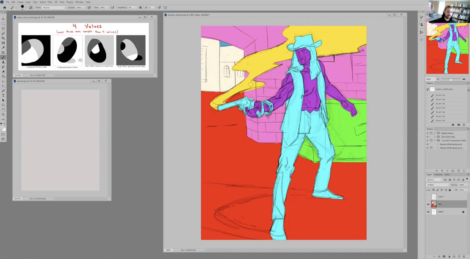Create new snapshot with the camera icon
This screenshot has height=259, width=470.
(459, 125)
